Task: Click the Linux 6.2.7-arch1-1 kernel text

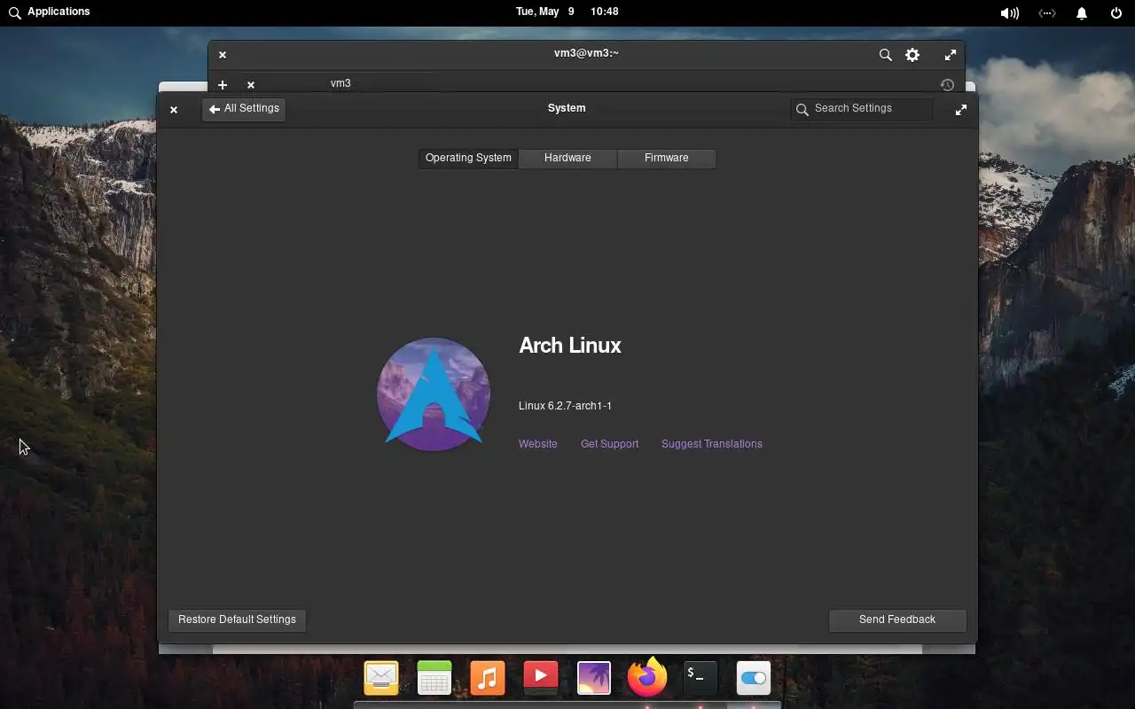Action: pyautogui.click(x=565, y=406)
